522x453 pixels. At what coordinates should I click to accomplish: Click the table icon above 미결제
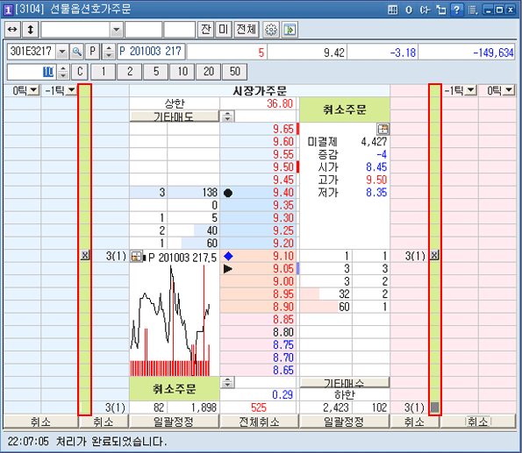[383, 129]
